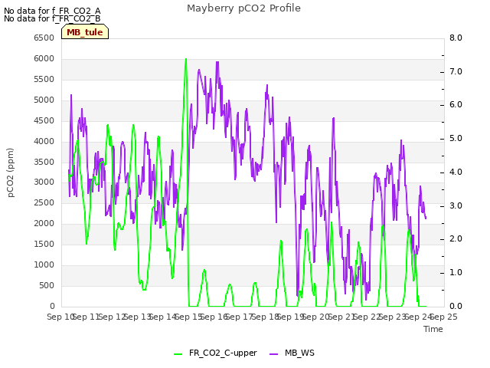Click the 3500 y-axis tick label

(44, 162)
